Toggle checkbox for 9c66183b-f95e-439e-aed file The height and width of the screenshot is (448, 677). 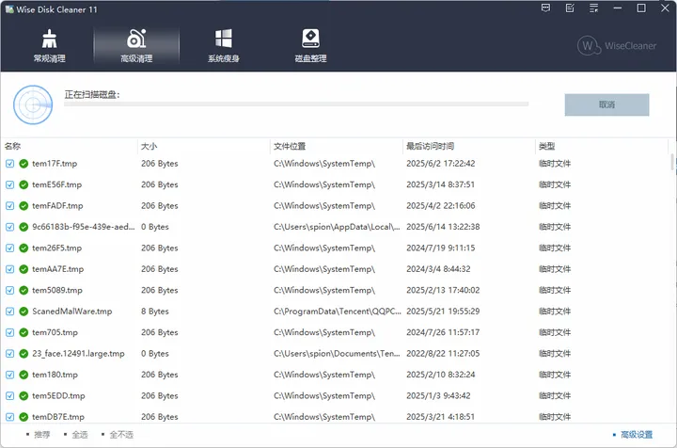coord(10,227)
